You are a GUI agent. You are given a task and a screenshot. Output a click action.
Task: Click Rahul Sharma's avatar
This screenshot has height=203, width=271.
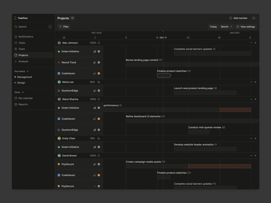(59, 99)
